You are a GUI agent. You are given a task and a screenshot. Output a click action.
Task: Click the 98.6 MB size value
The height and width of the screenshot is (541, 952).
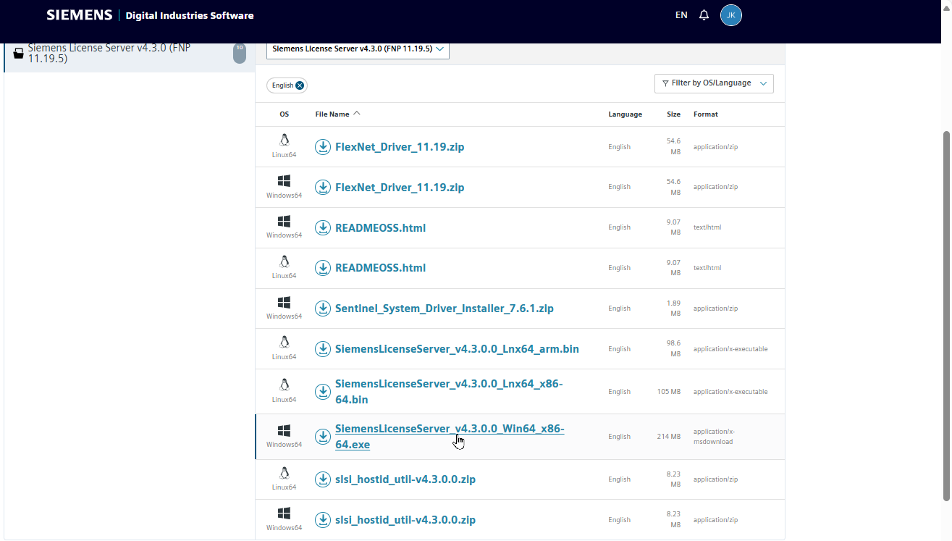(x=673, y=349)
